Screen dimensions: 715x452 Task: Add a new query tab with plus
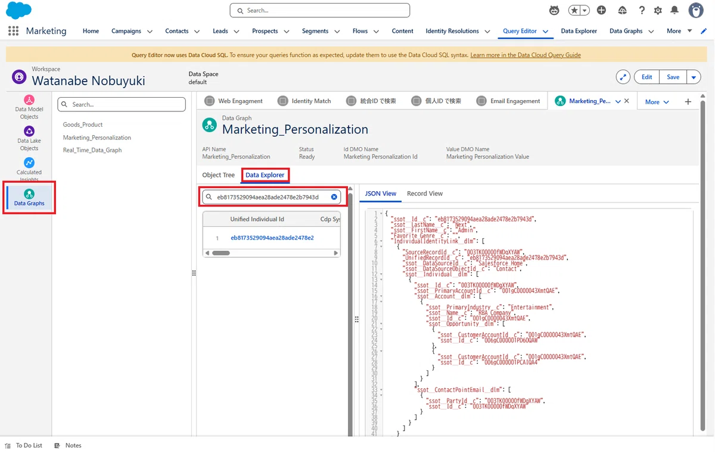688,102
